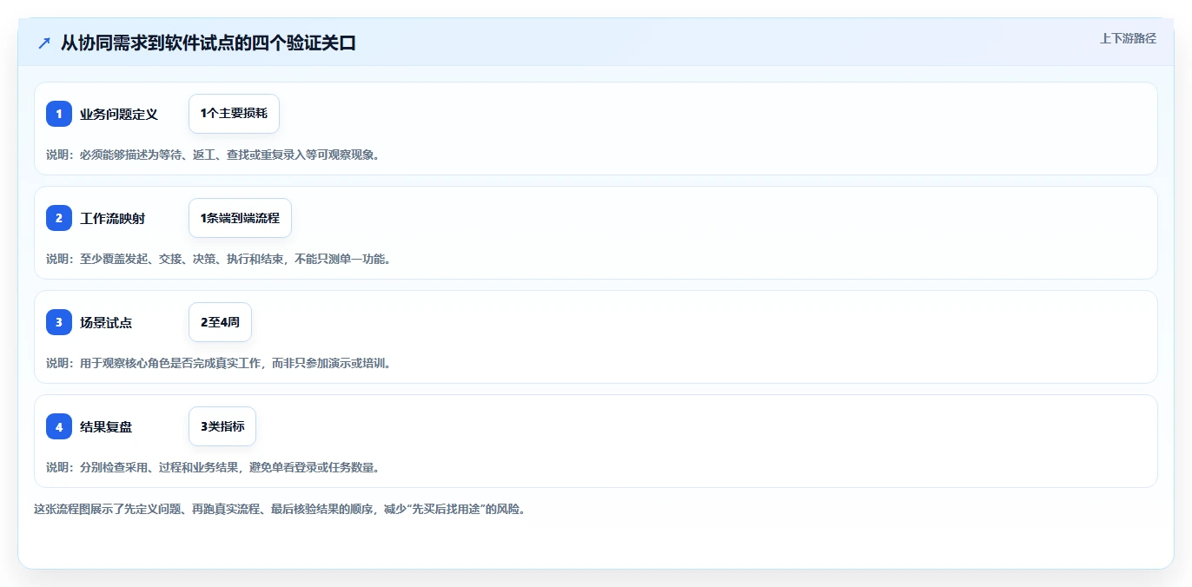Screen dimensions: 1192x587
Task: Click the title 从协同需求到软件试点的四个验证关口
Action: [209, 43]
